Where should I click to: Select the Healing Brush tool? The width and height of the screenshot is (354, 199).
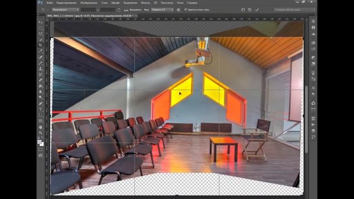(40, 57)
